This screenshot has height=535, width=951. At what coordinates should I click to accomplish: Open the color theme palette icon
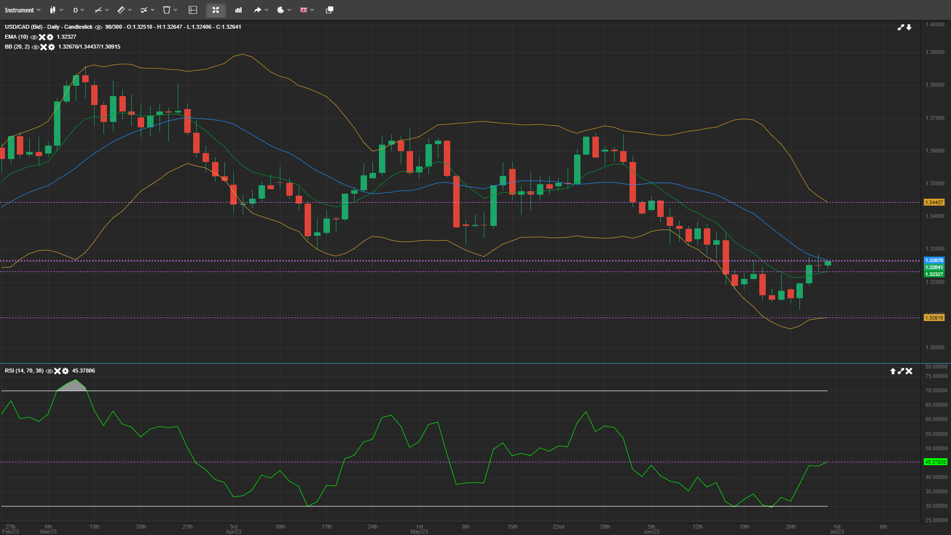pyautogui.click(x=280, y=10)
